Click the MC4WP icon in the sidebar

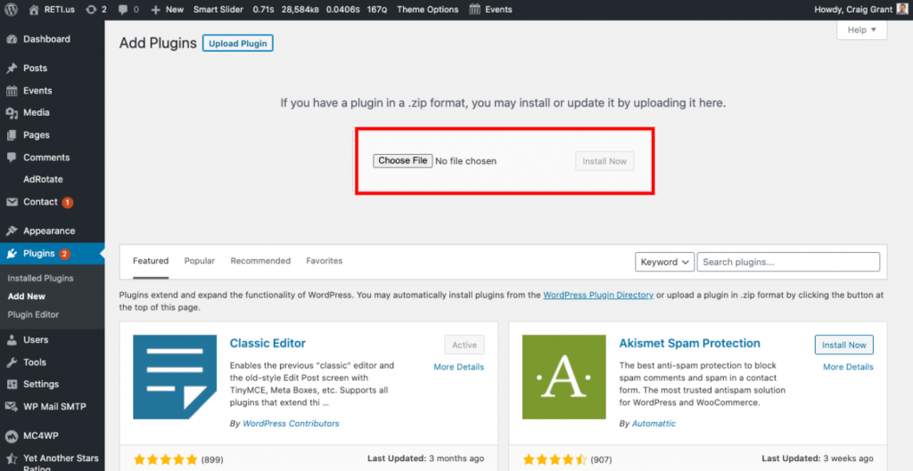12,435
